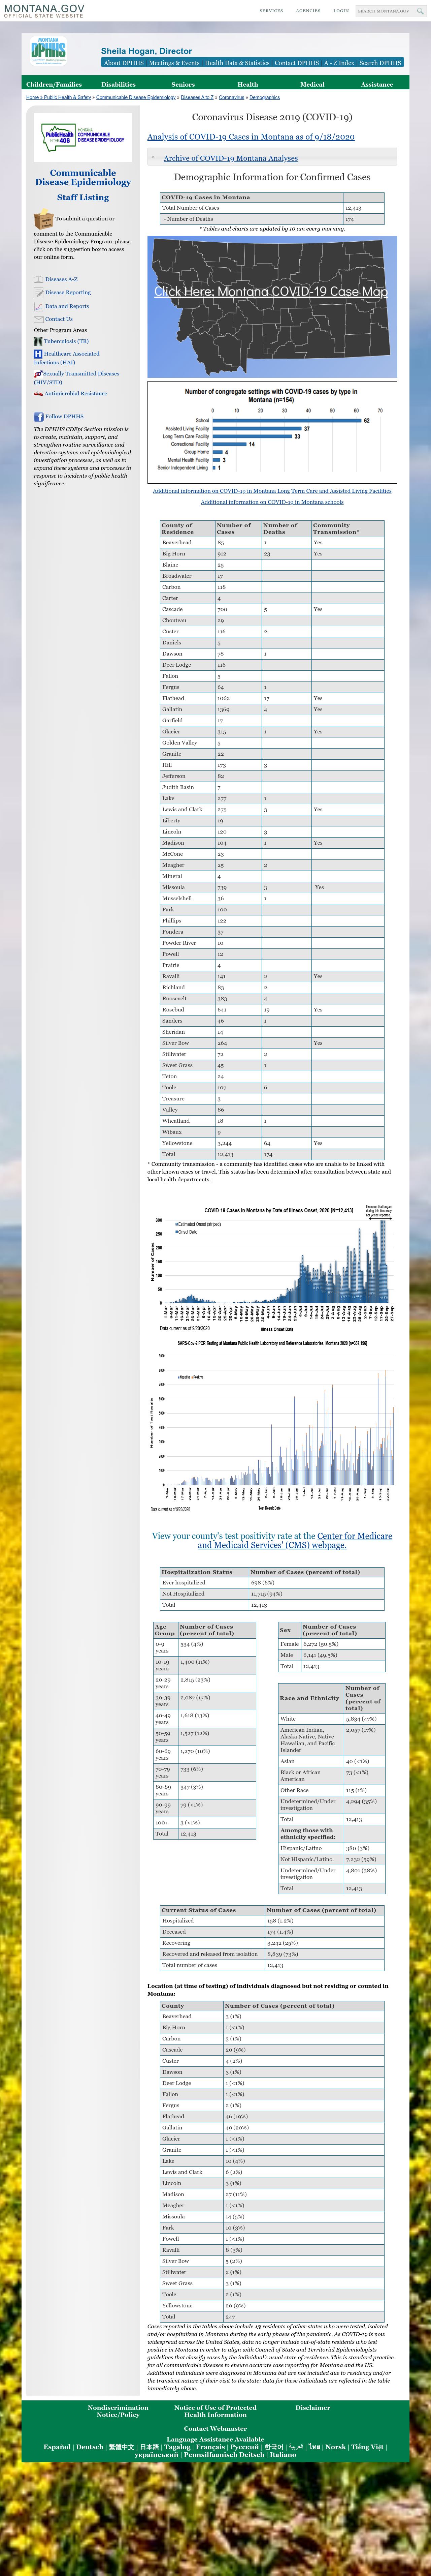Click the Montana COVID-19 Case Map image
Viewport: 431px width, 2576px height.
[x=272, y=306]
